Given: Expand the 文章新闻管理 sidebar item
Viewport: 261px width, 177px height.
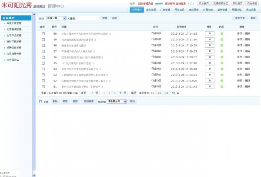Looking at the screenshot, I should tap(14, 29).
